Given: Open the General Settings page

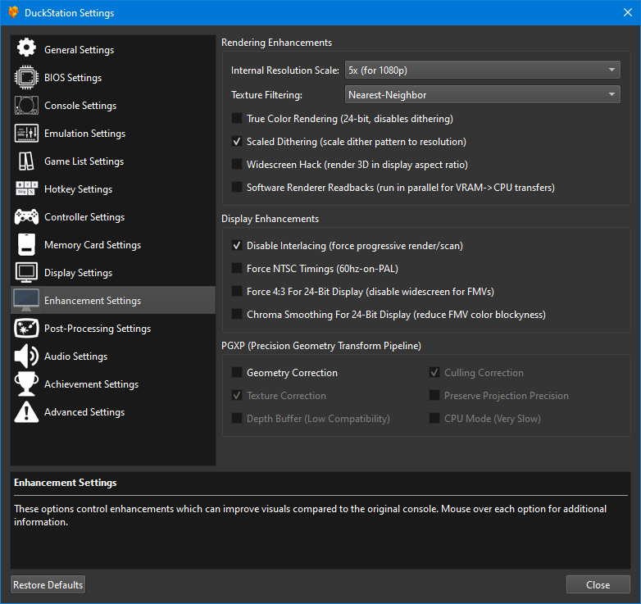Looking at the screenshot, I should [79, 50].
